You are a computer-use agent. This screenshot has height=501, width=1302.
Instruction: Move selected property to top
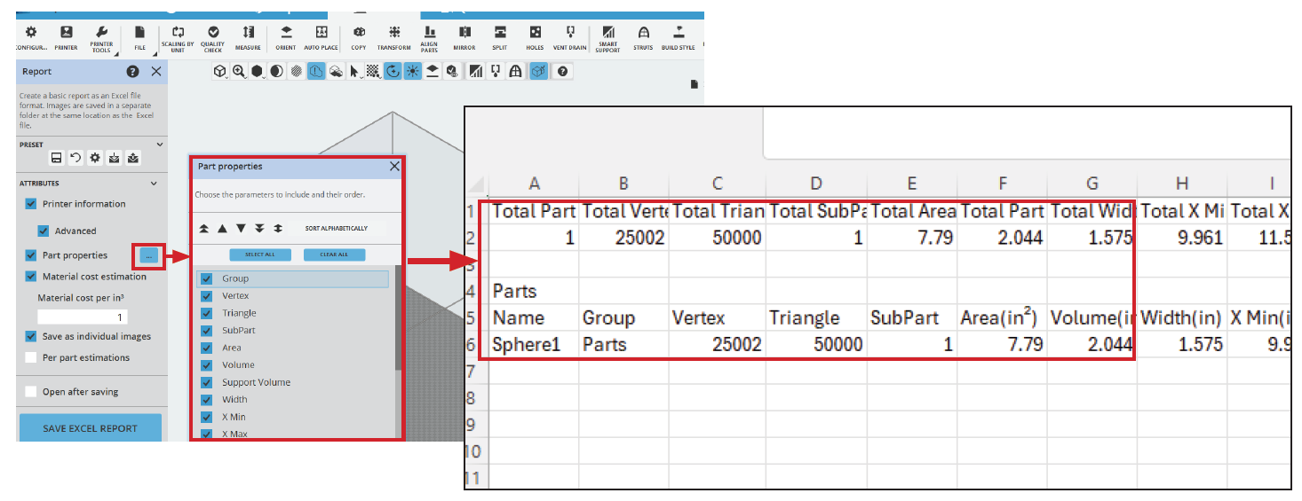coord(204,228)
